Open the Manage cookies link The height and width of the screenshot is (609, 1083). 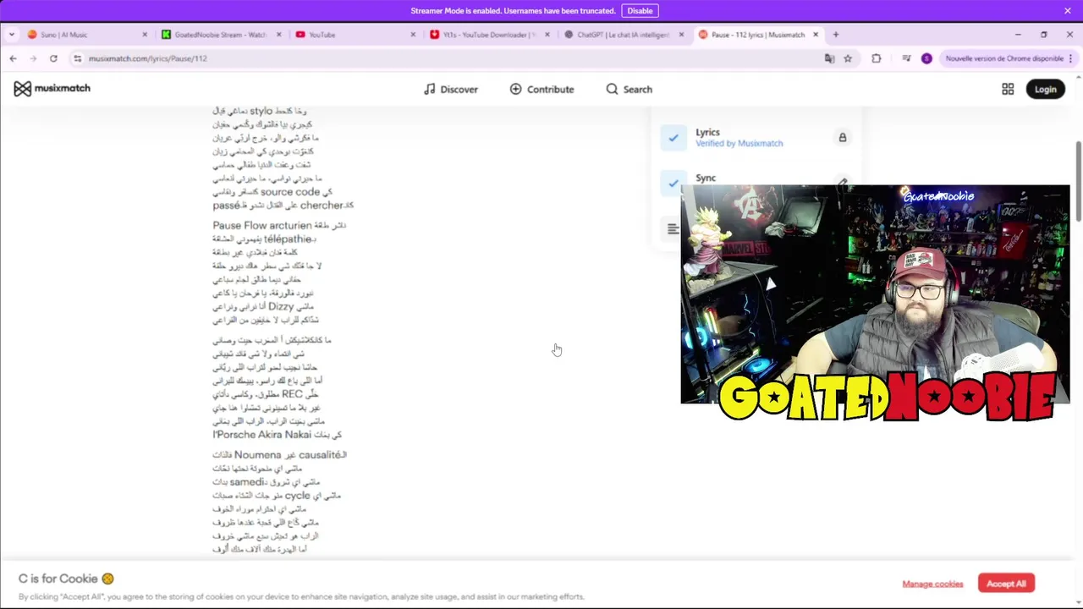pos(932,584)
